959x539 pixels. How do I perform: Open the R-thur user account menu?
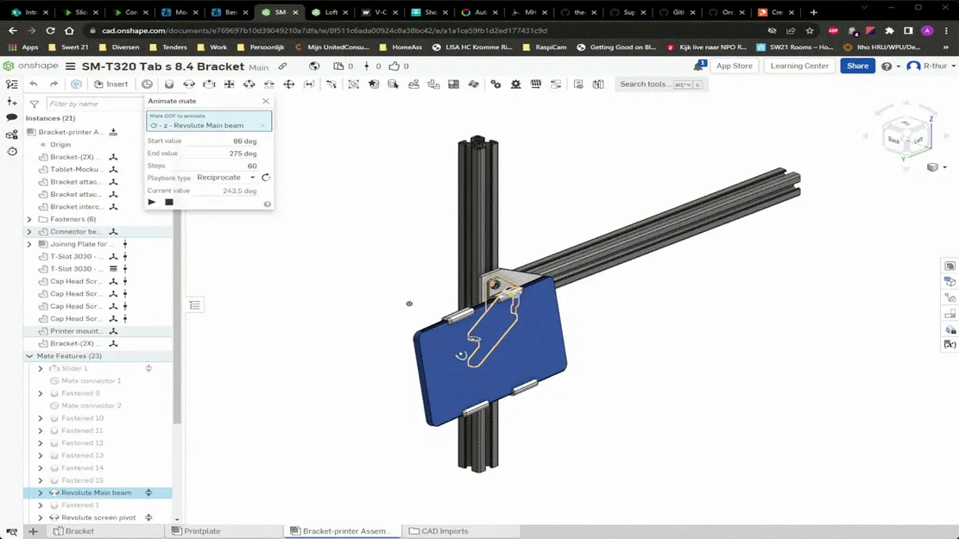tap(931, 66)
